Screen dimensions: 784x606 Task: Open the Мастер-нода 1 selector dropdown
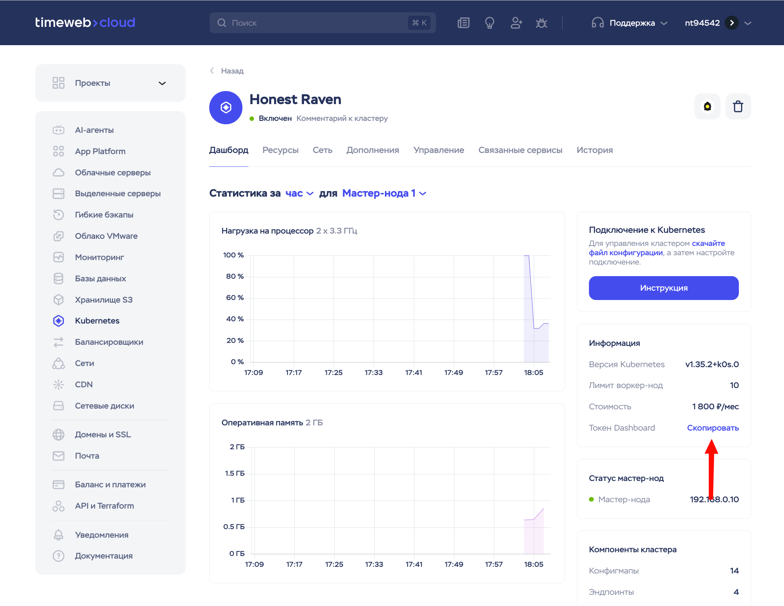click(384, 193)
